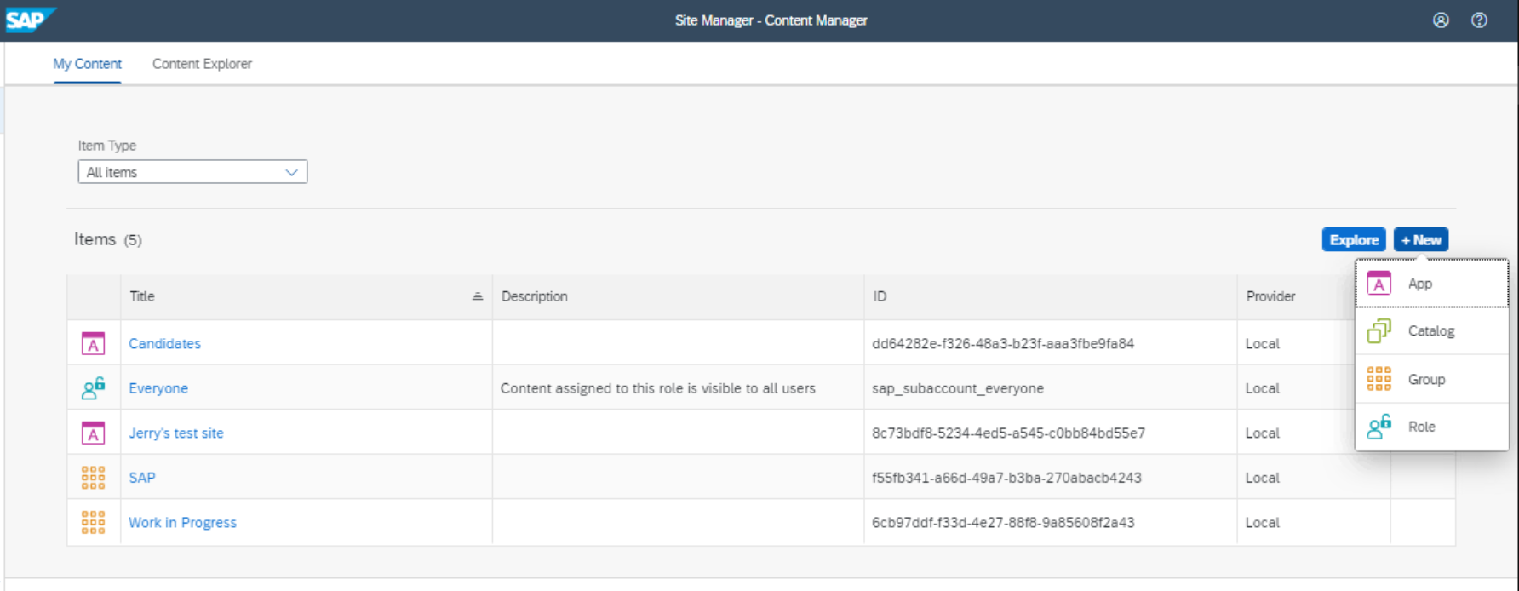Click the App icon in New menu
This screenshot has width=1519, height=591.
(x=1379, y=284)
